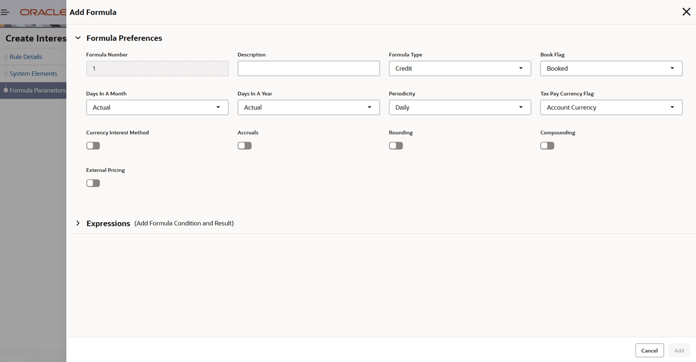This screenshot has width=696, height=362.
Task: Close the Add Formula dialog
Action: pyautogui.click(x=686, y=12)
